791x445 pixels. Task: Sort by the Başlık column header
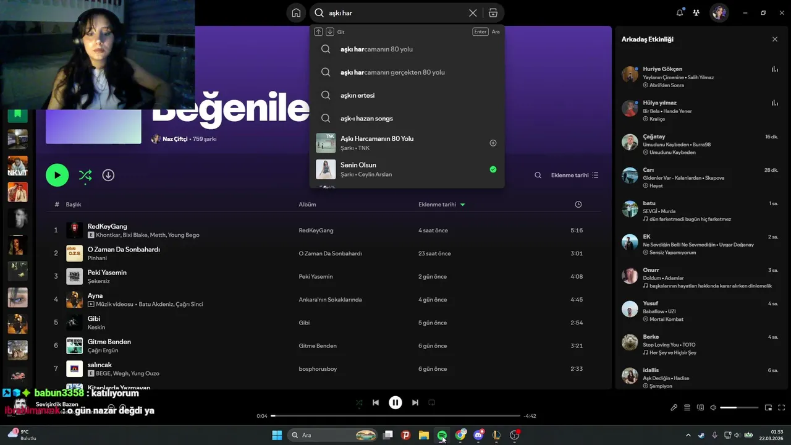74,204
